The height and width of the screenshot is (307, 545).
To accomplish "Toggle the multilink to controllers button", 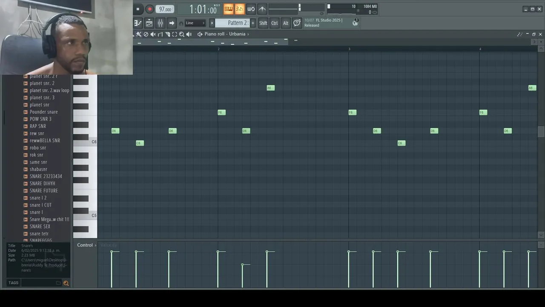I will (262, 9).
